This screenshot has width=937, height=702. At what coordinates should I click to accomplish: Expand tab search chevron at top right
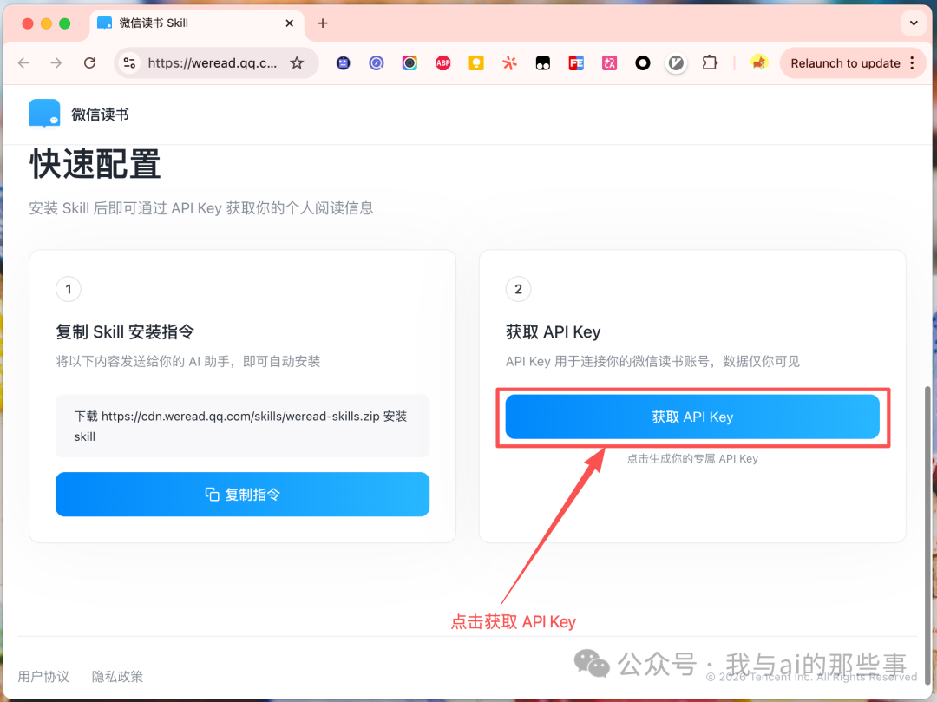914,23
